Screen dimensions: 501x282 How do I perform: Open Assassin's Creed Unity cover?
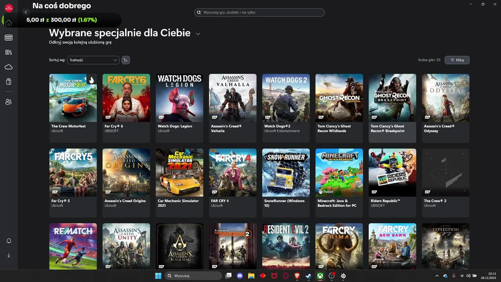[x=126, y=246]
